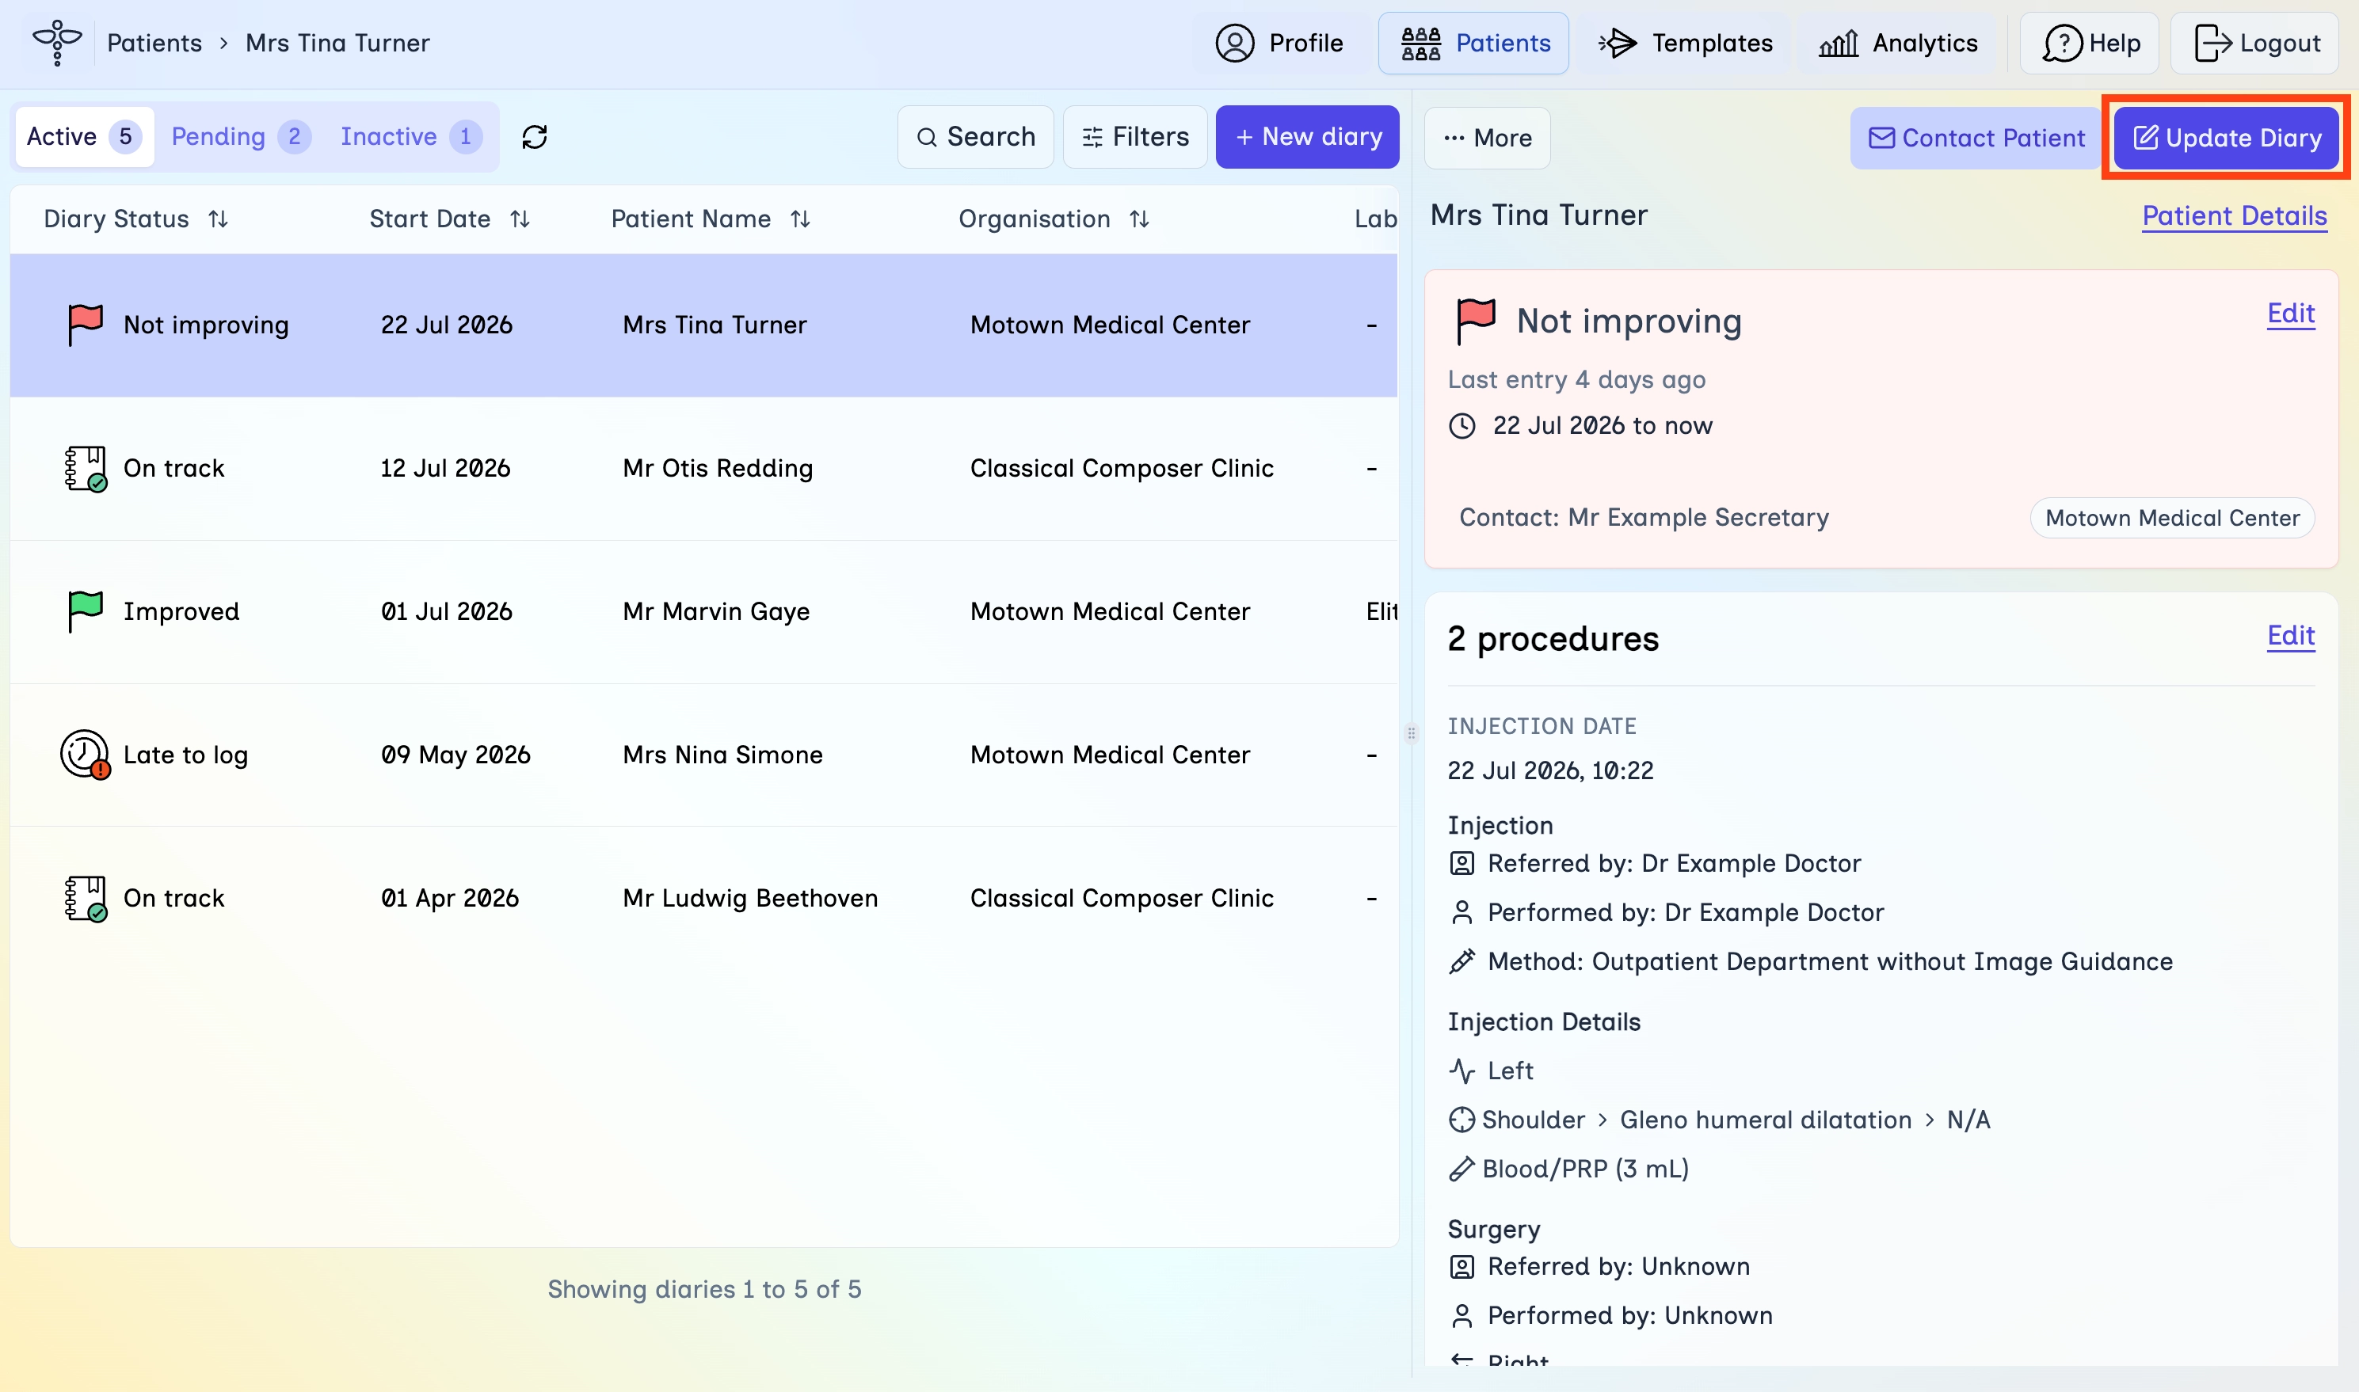Open the Templates page
2359x1392 pixels.
(1685, 43)
